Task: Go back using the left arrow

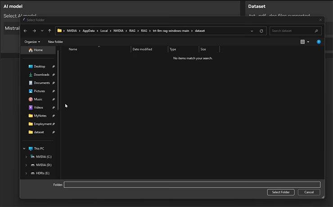Action: (x=25, y=31)
